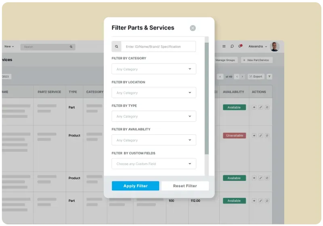
Task: Close the Filter Parts & Services dialog
Action: click(x=193, y=28)
